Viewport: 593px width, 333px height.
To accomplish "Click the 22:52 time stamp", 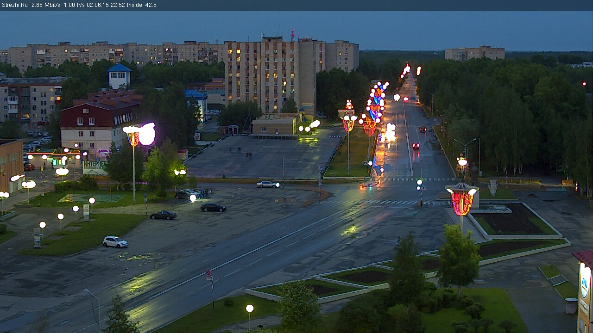I will (x=118, y=5).
